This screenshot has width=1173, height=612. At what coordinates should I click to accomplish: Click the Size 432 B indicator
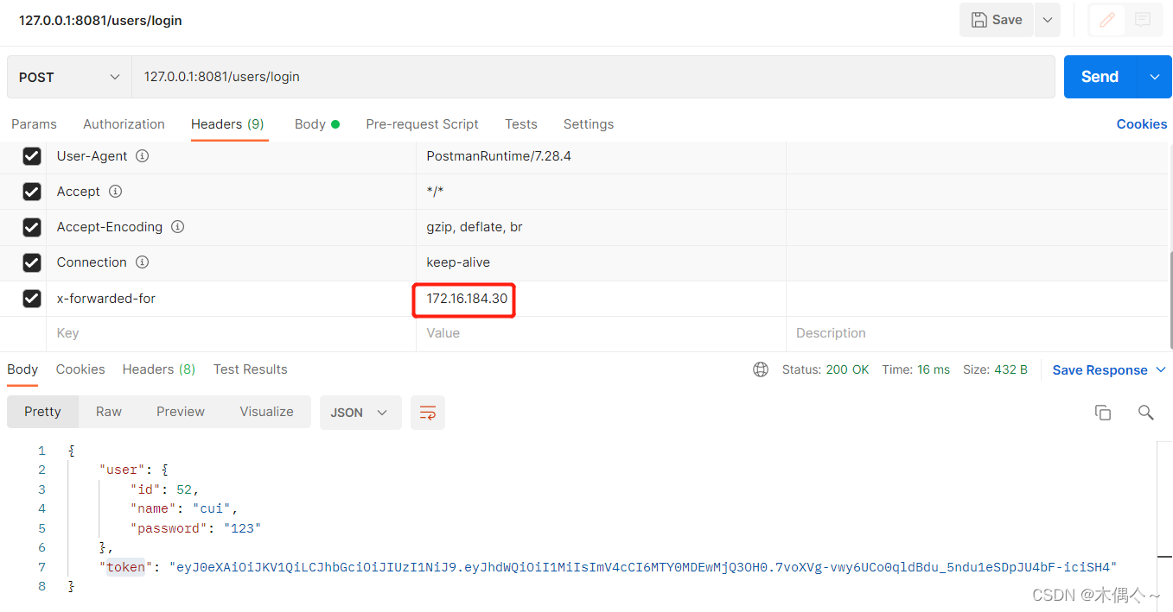click(x=995, y=369)
